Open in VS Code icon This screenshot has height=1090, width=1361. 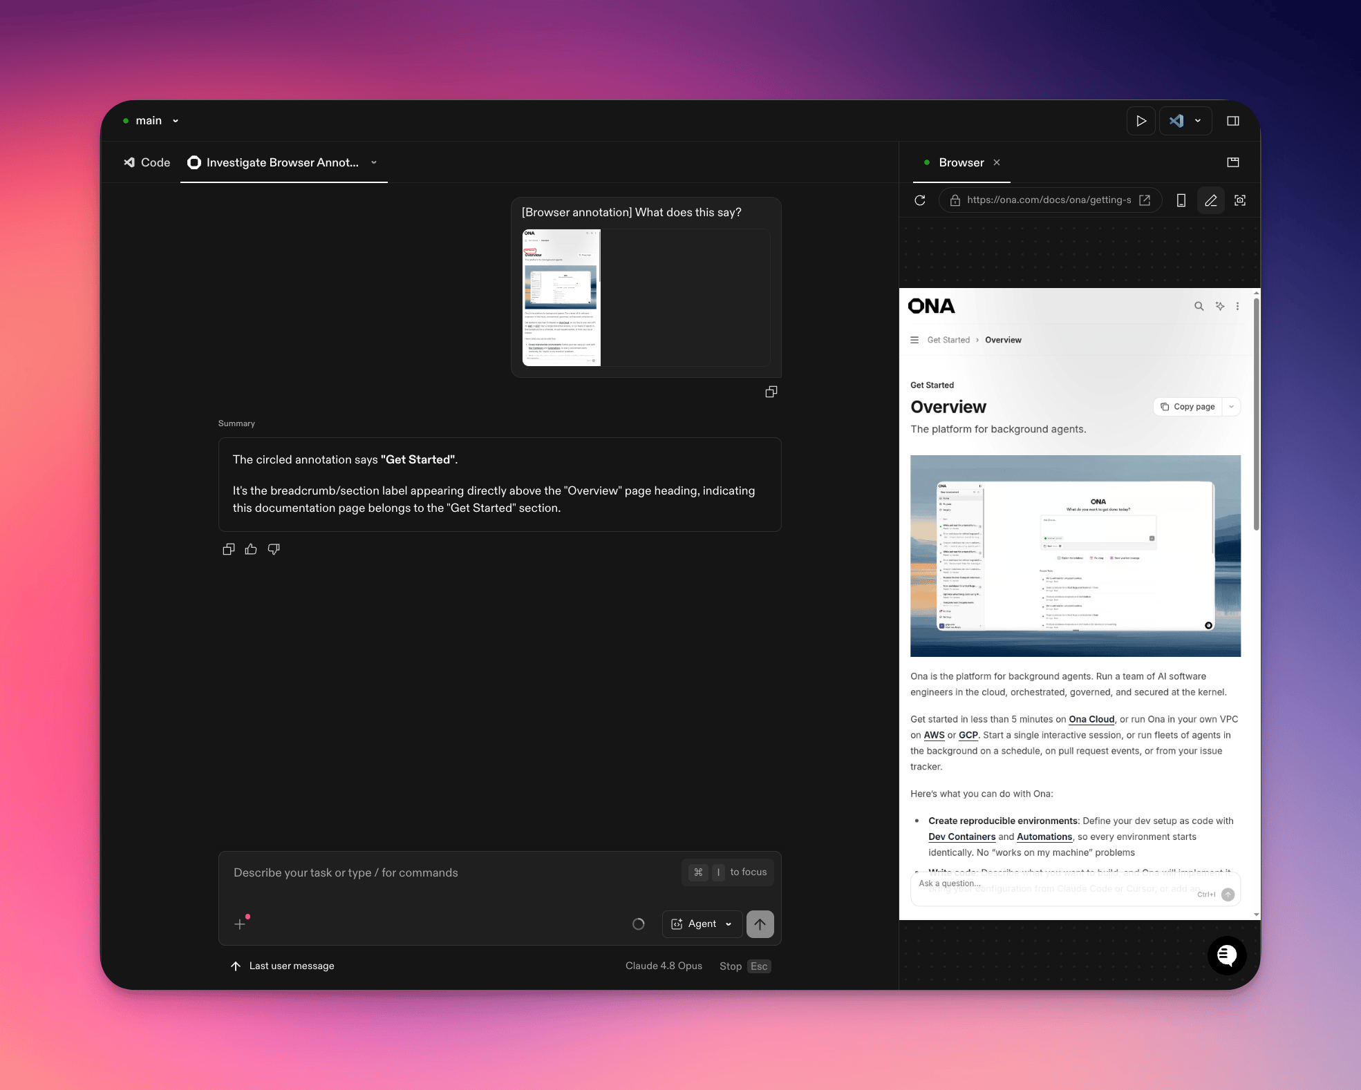click(1176, 121)
